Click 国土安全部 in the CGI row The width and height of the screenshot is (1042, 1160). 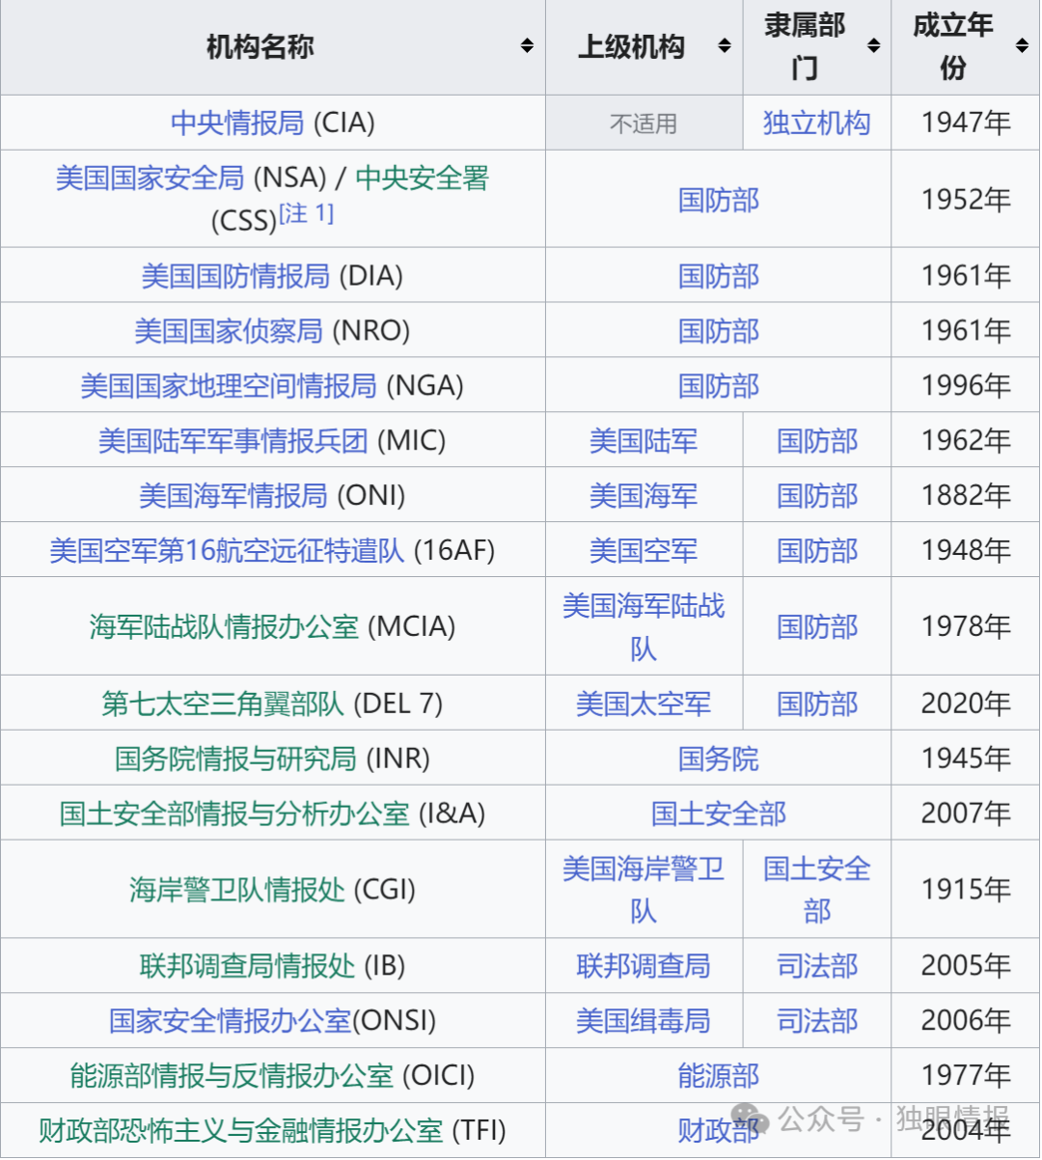(x=817, y=890)
